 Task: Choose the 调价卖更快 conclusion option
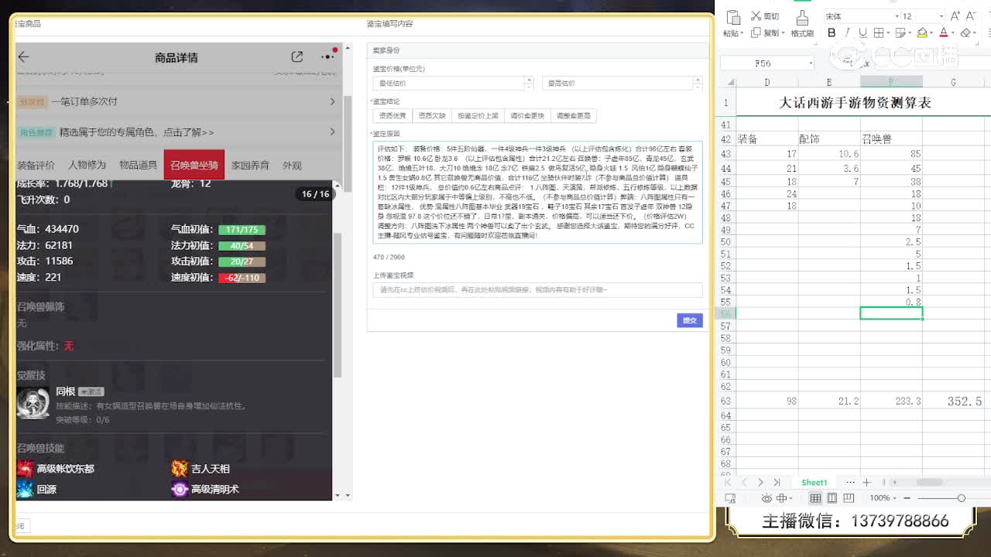pos(527,116)
